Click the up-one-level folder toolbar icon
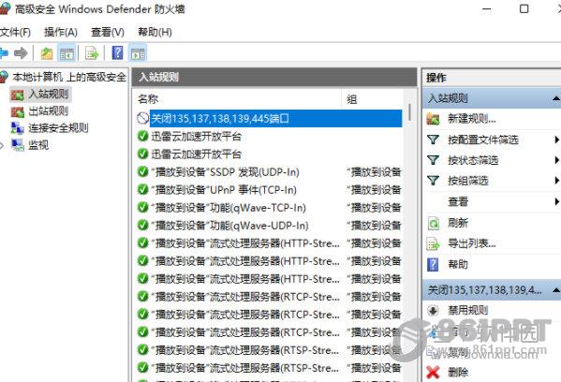This screenshot has width=561, height=382. pos(47,53)
